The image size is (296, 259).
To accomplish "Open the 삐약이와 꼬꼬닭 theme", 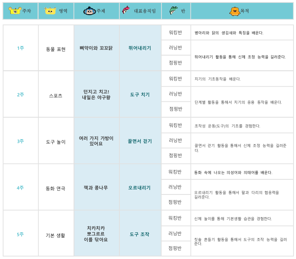I will 96,48.
